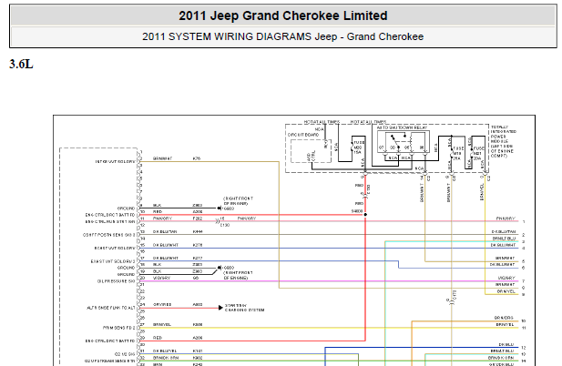Click the STARTING CHARGING SYSTEM reference text
Screen dimensions: 562x366
[244, 308]
